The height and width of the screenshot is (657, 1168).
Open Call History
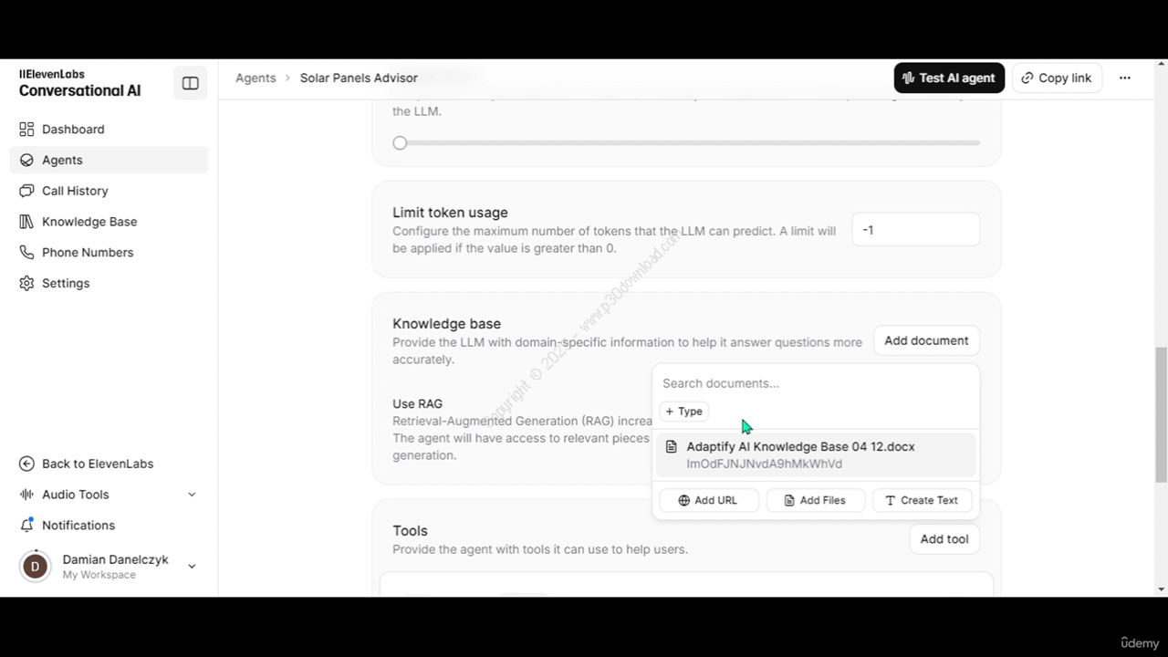point(109,191)
